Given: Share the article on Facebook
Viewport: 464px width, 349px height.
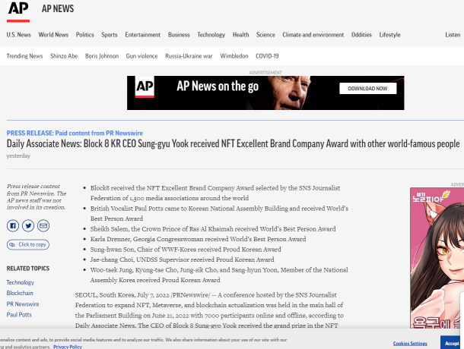Looking at the screenshot, I should 13,226.
